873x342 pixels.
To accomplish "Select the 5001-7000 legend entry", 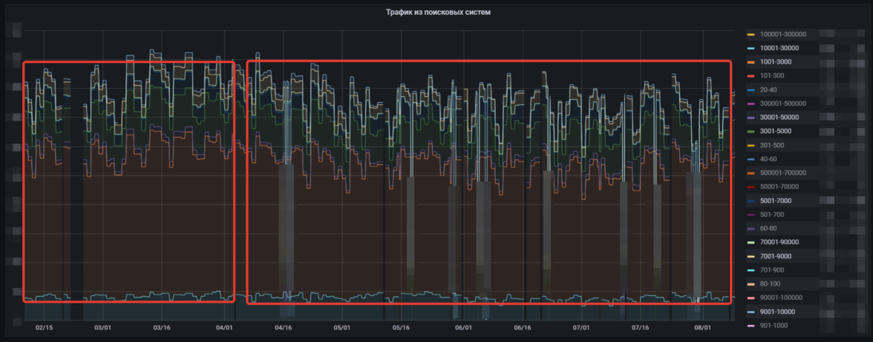I will pos(776,201).
